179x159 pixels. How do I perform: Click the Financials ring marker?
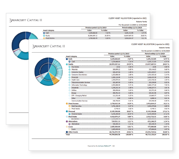click(70, 77)
